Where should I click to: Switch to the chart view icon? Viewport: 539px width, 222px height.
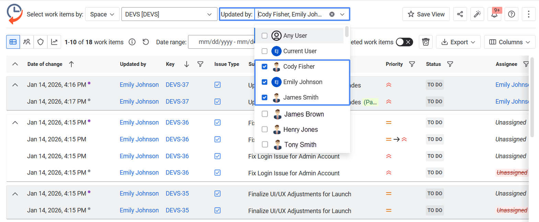point(54,42)
